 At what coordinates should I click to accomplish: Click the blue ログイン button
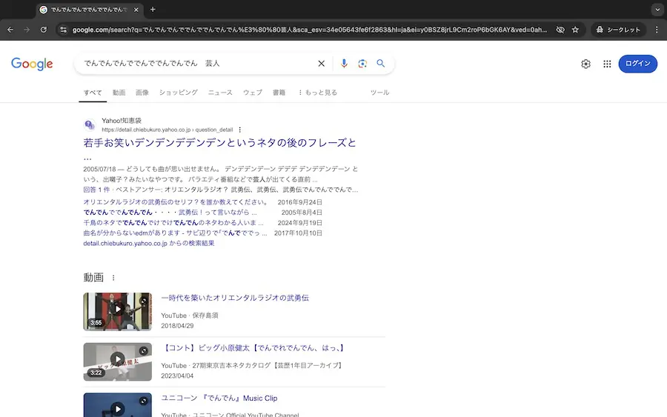pos(637,64)
